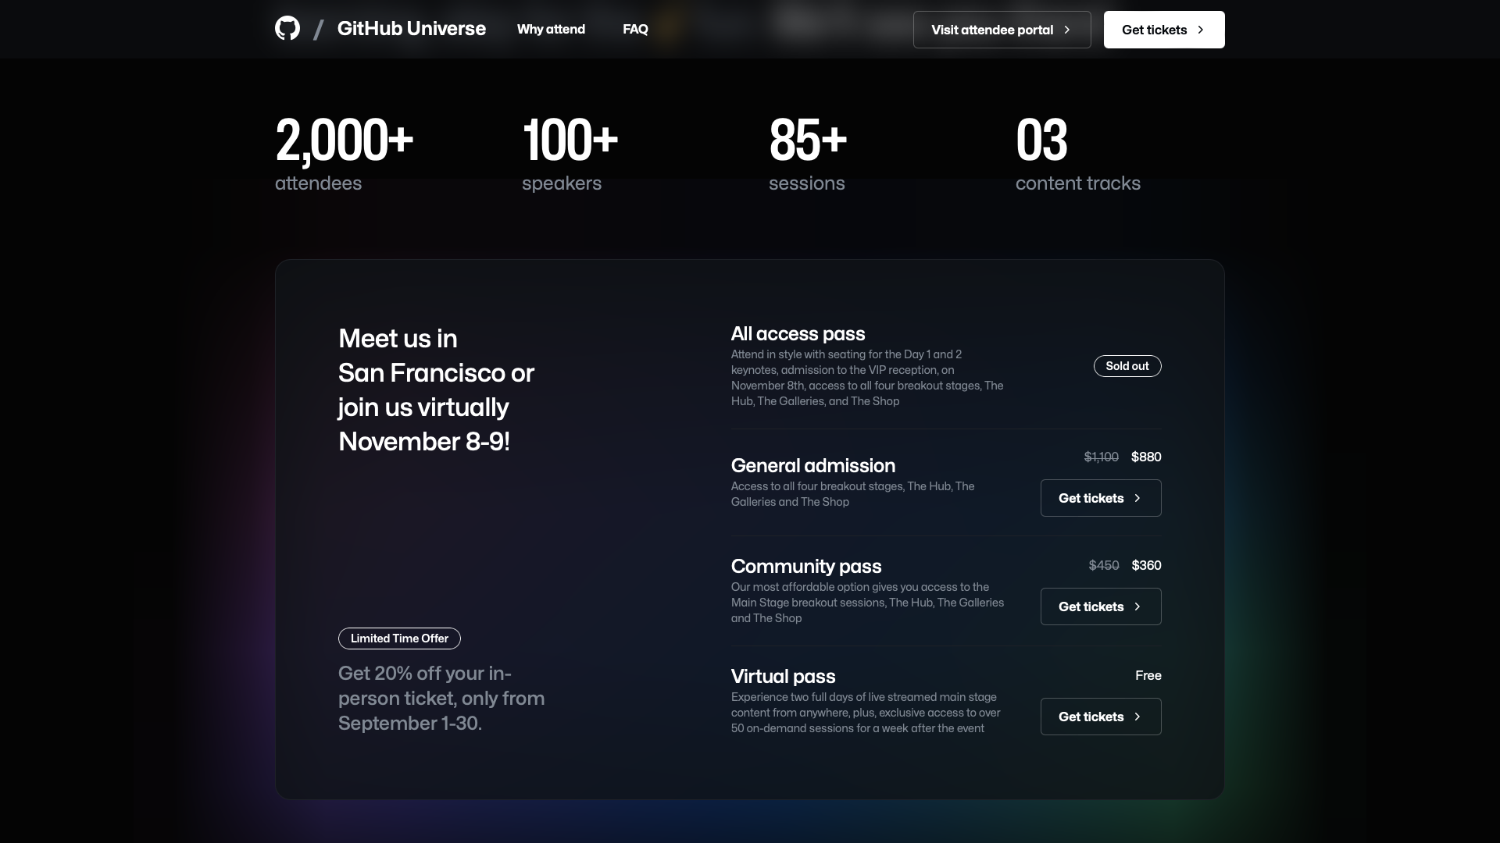
Task: Click the All access pass heading
Action: pyautogui.click(x=798, y=334)
